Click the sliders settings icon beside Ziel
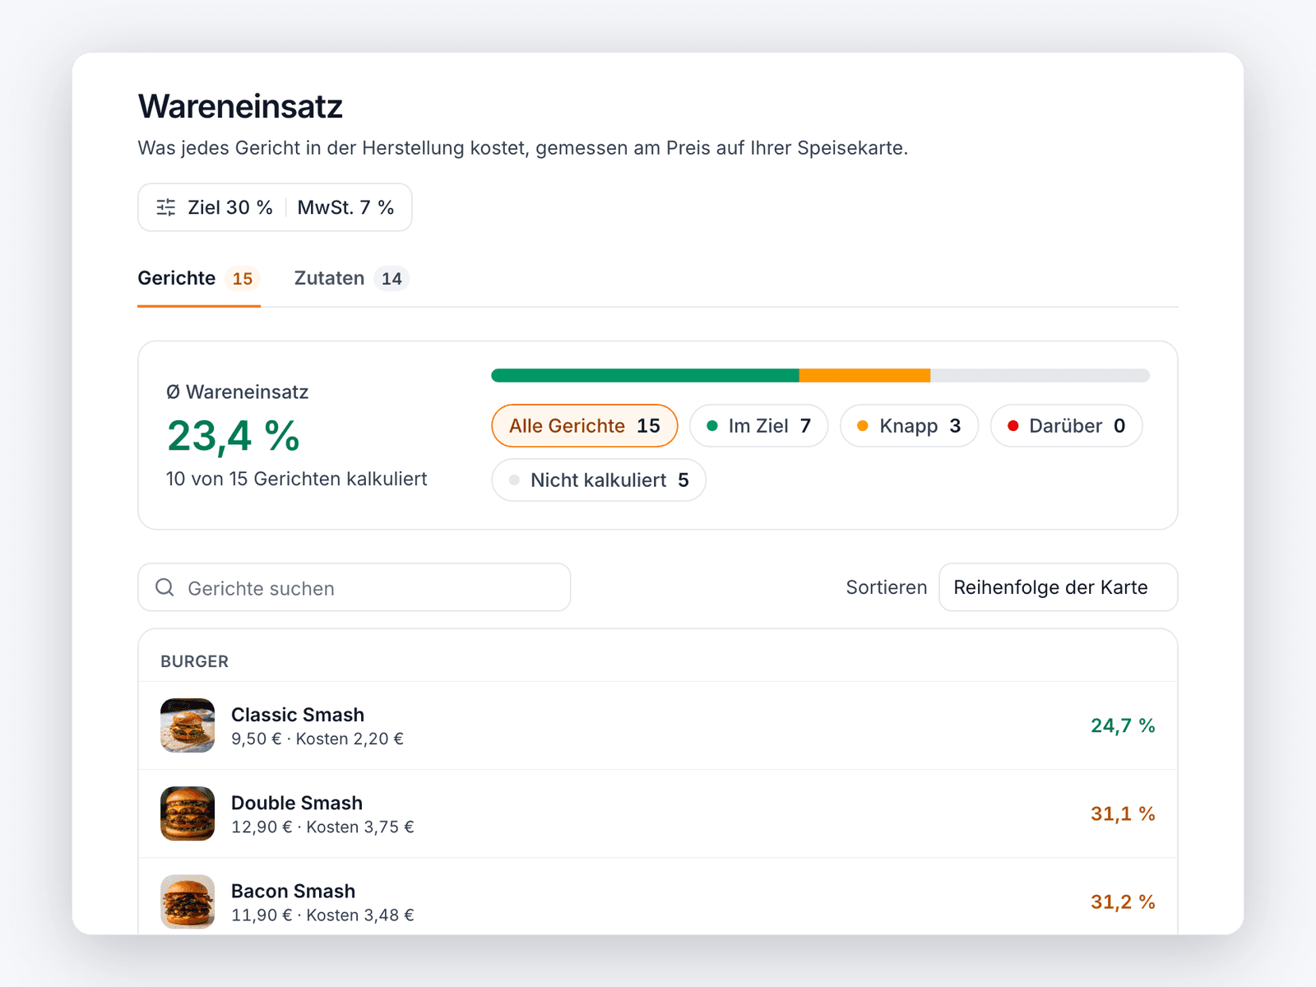The height and width of the screenshot is (987, 1316). (166, 207)
